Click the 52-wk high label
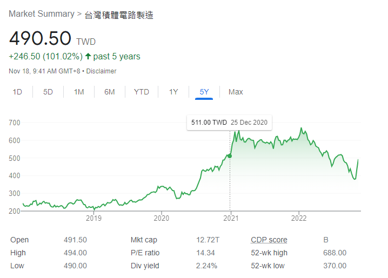Image resolution: width=388 pixels, height=278 pixels. (x=269, y=253)
